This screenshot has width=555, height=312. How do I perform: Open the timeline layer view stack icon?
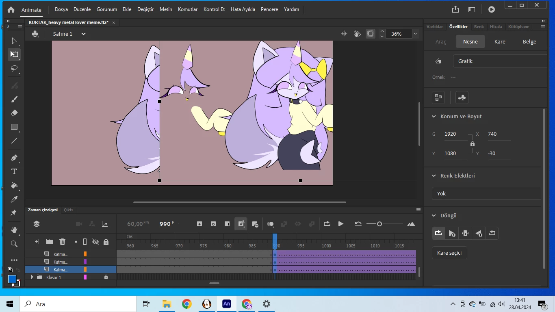click(x=37, y=224)
